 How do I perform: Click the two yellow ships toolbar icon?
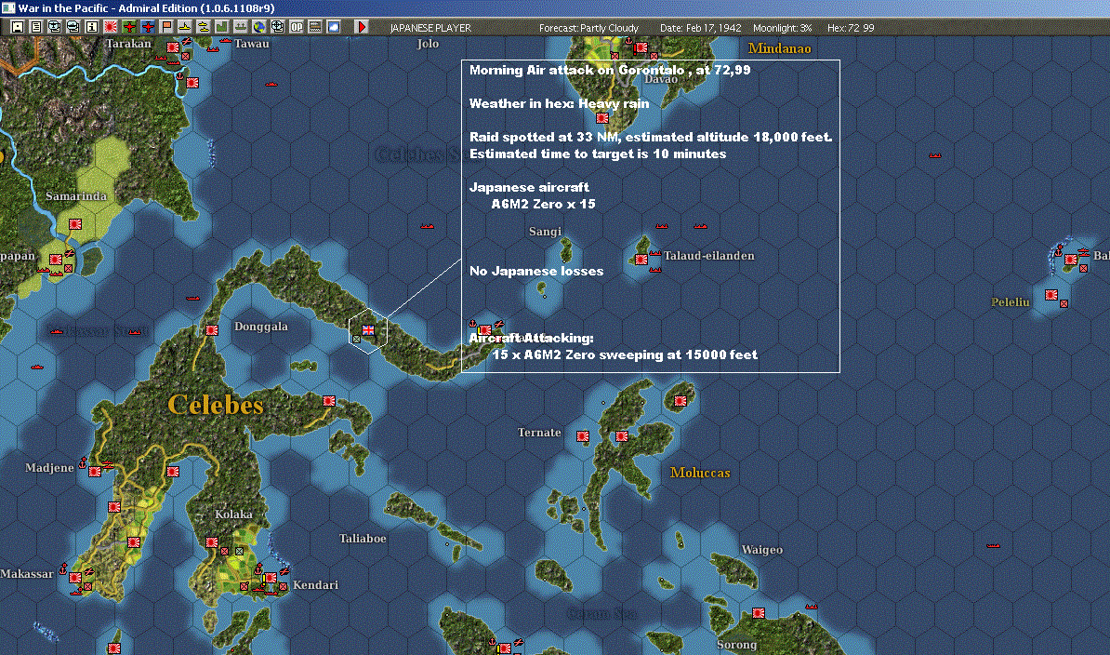point(204,27)
